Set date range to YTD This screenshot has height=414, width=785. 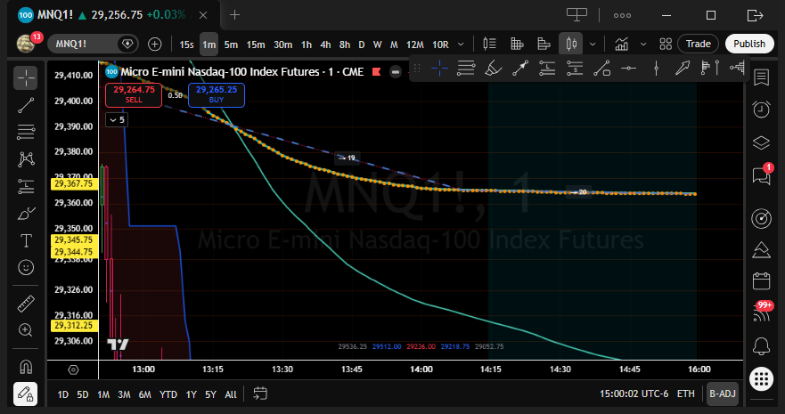tap(168, 394)
